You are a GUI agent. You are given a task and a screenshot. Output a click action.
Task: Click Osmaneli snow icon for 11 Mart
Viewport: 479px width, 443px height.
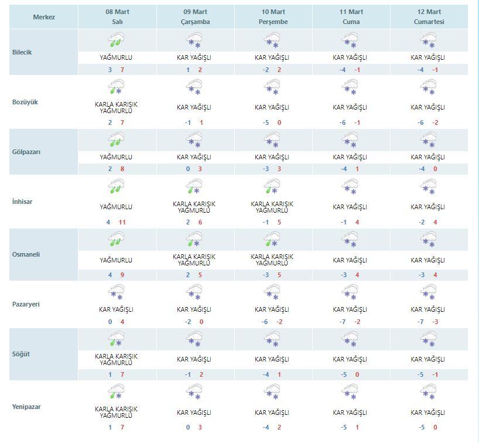pyautogui.click(x=350, y=239)
